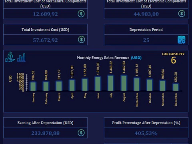Click the July revenue bar
Screen dimensions: 192x144
[x=111, y=83]
